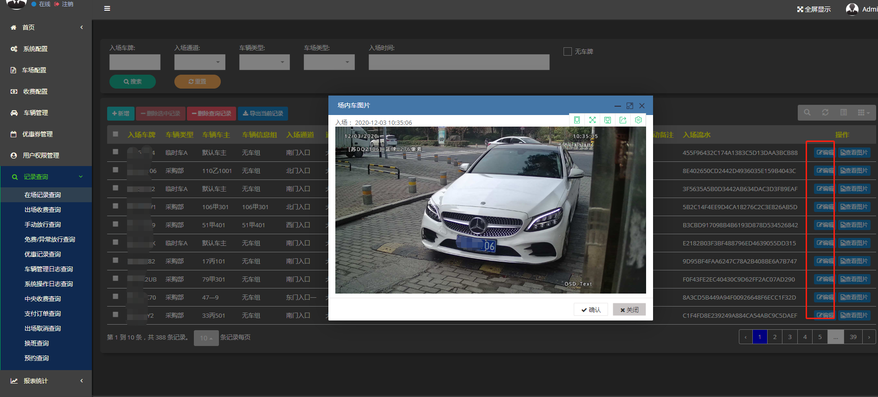The width and height of the screenshot is (878, 397).
Task: Click the table toggle-view list icon
Action: [844, 113]
